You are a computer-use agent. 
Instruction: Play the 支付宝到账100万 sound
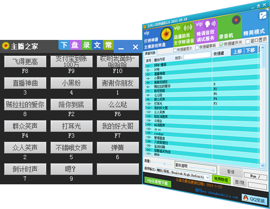point(72,61)
